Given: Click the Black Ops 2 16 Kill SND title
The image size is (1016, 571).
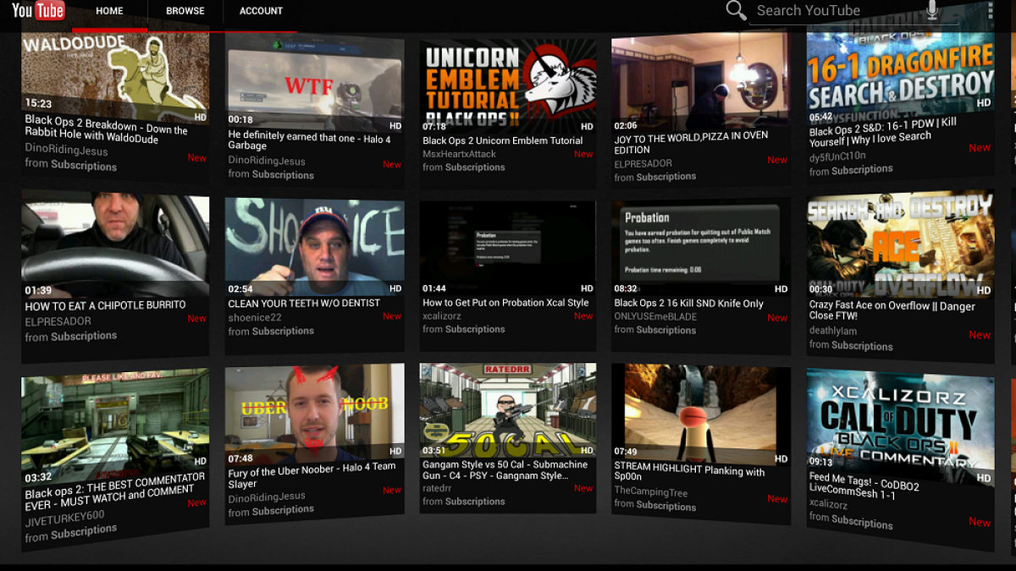Looking at the screenshot, I should (689, 303).
